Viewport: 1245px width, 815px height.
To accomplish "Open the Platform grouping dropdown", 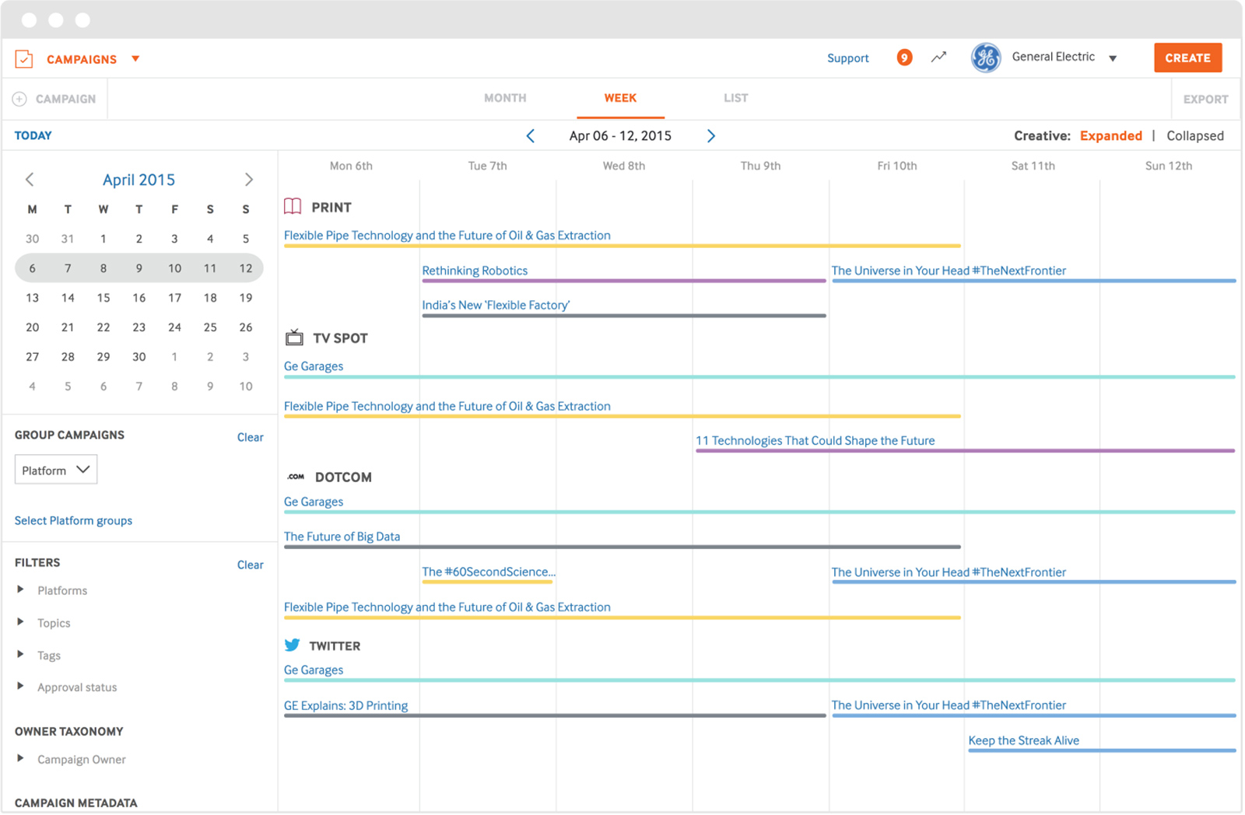I will point(56,470).
